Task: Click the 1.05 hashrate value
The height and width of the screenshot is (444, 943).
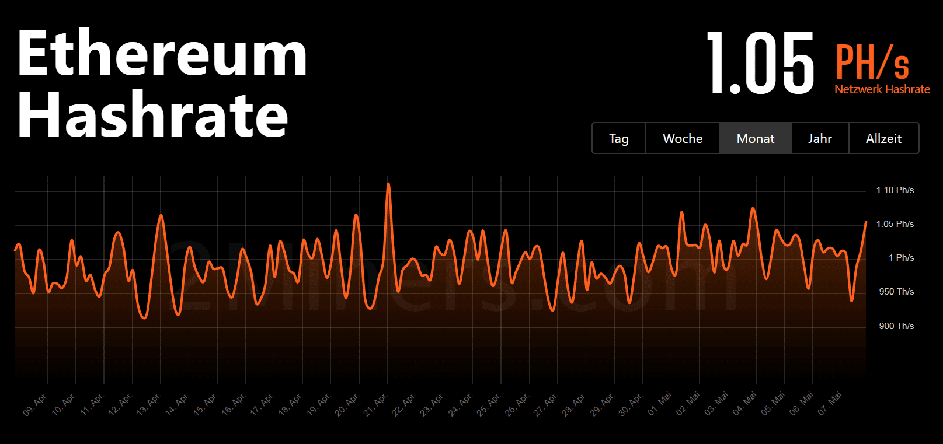Action: 761,63
